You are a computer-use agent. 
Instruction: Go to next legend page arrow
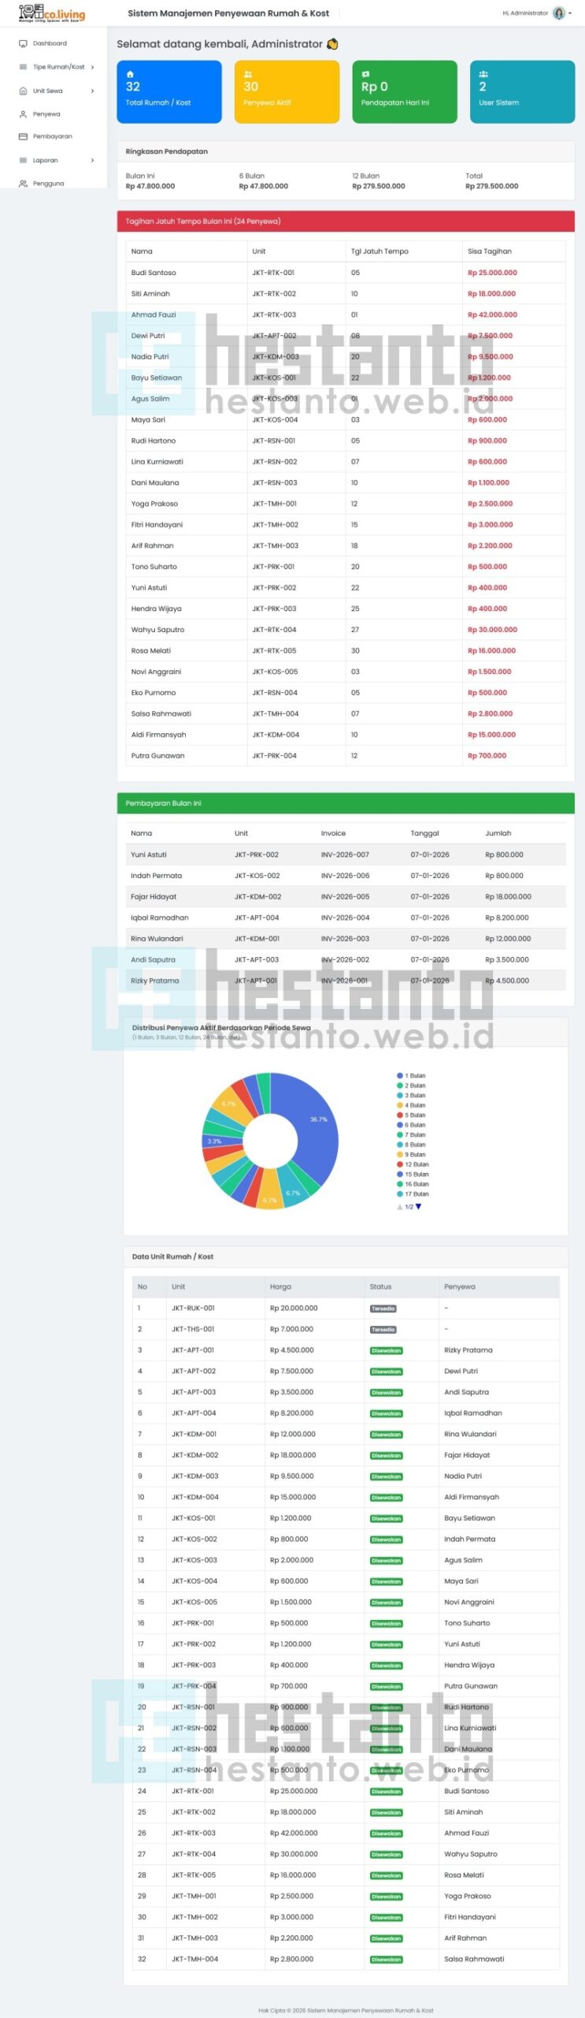[x=419, y=1207]
